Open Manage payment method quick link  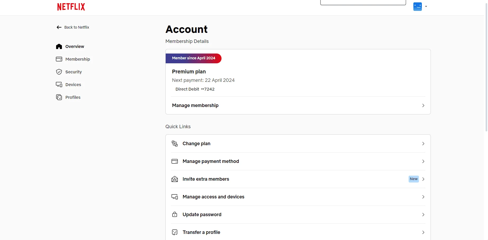coord(298,161)
